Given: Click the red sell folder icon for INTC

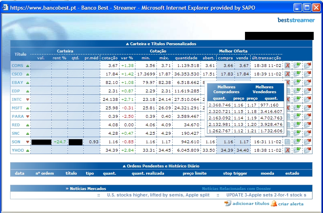Looking at the screenshot, I should click(x=307, y=99).
